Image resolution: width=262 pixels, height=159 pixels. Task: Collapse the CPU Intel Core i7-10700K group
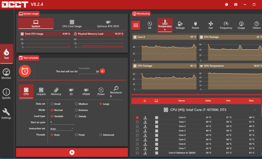coord(255,110)
